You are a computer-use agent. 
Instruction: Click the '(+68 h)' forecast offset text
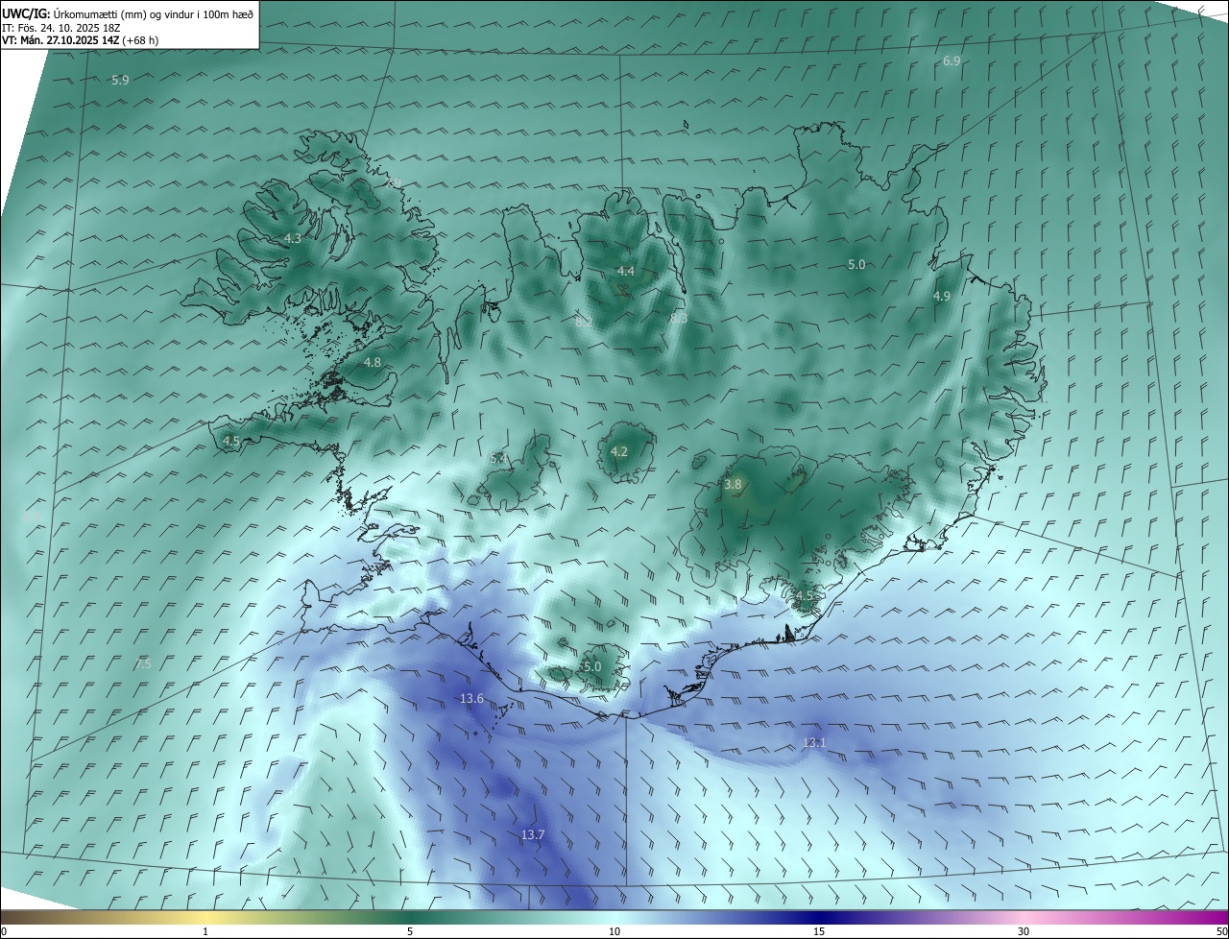pyautogui.click(x=141, y=40)
